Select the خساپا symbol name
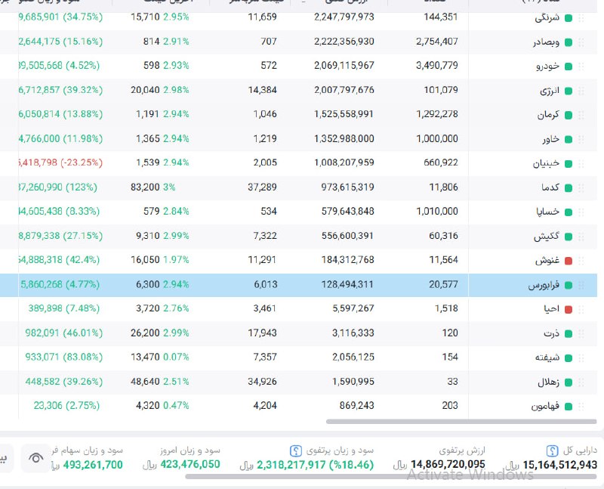The image size is (604, 489). click(x=548, y=212)
